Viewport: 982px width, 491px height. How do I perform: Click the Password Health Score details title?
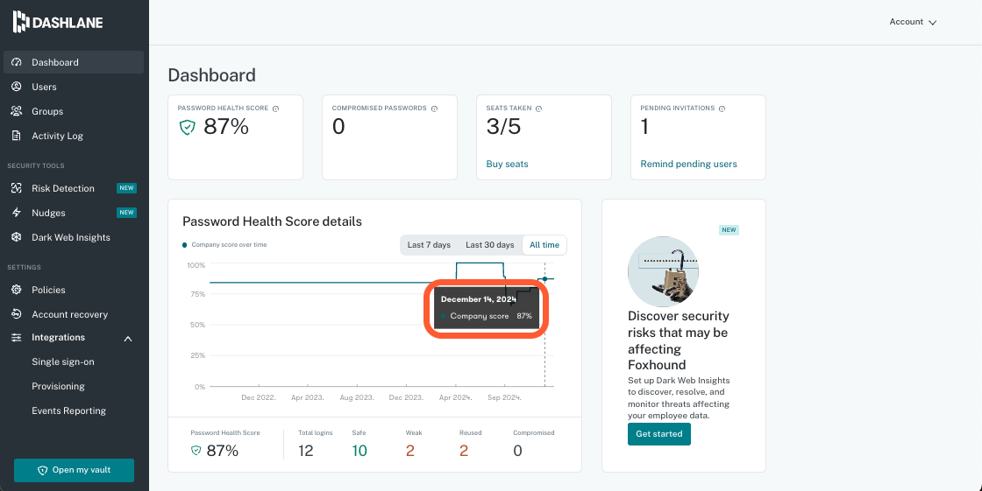tap(272, 221)
